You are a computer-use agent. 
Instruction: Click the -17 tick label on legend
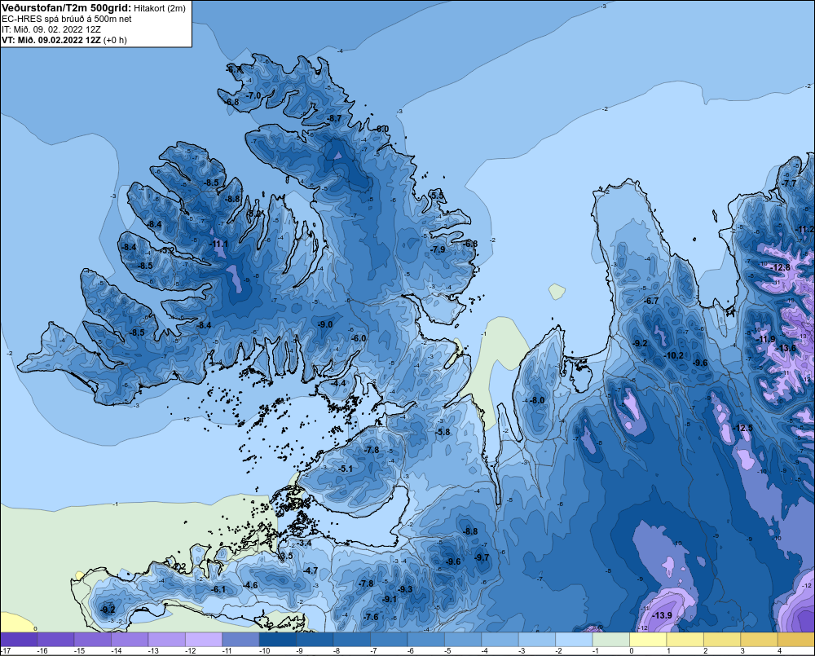coord(6,651)
